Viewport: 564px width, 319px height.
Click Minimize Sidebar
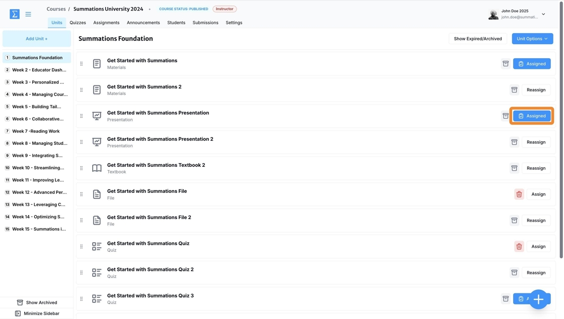37,313
